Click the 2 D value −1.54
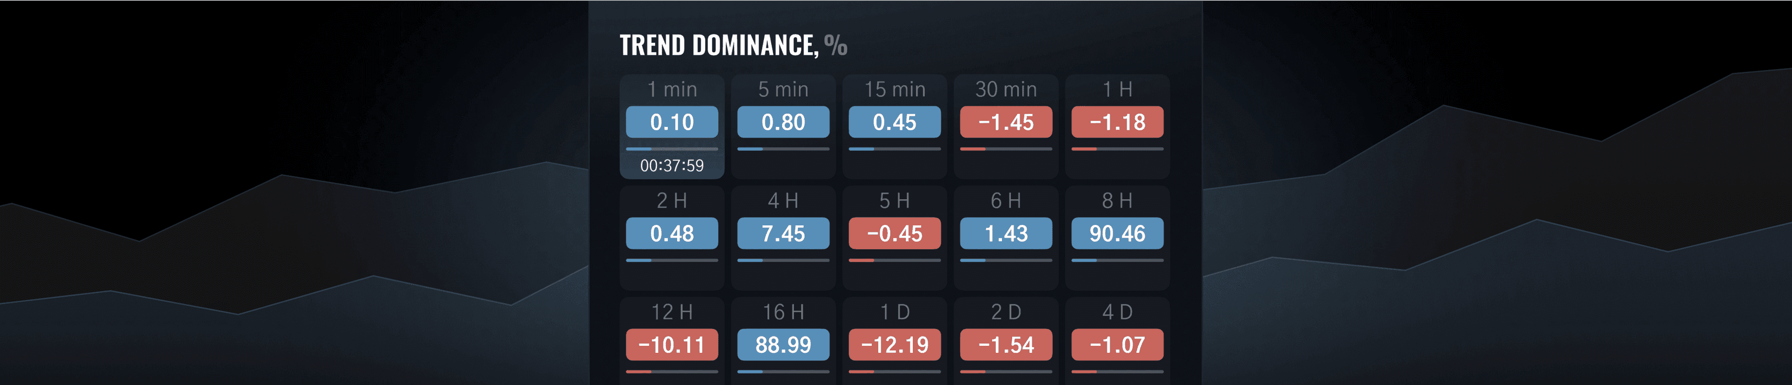Viewport: 1792px width, 385px height. pyautogui.click(x=1006, y=343)
